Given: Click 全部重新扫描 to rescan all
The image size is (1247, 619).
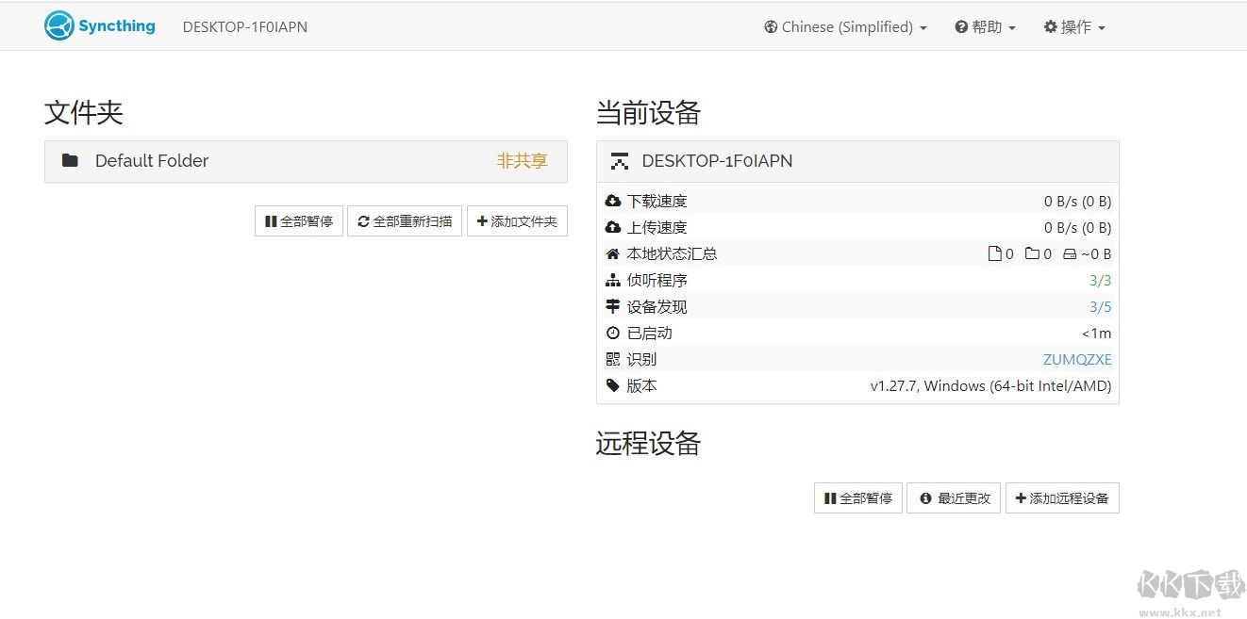Looking at the screenshot, I should 405,220.
